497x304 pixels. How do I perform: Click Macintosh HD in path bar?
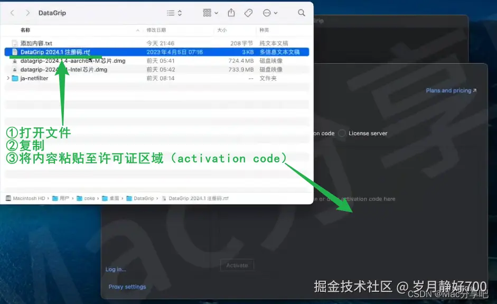click(x=25, y=198)
